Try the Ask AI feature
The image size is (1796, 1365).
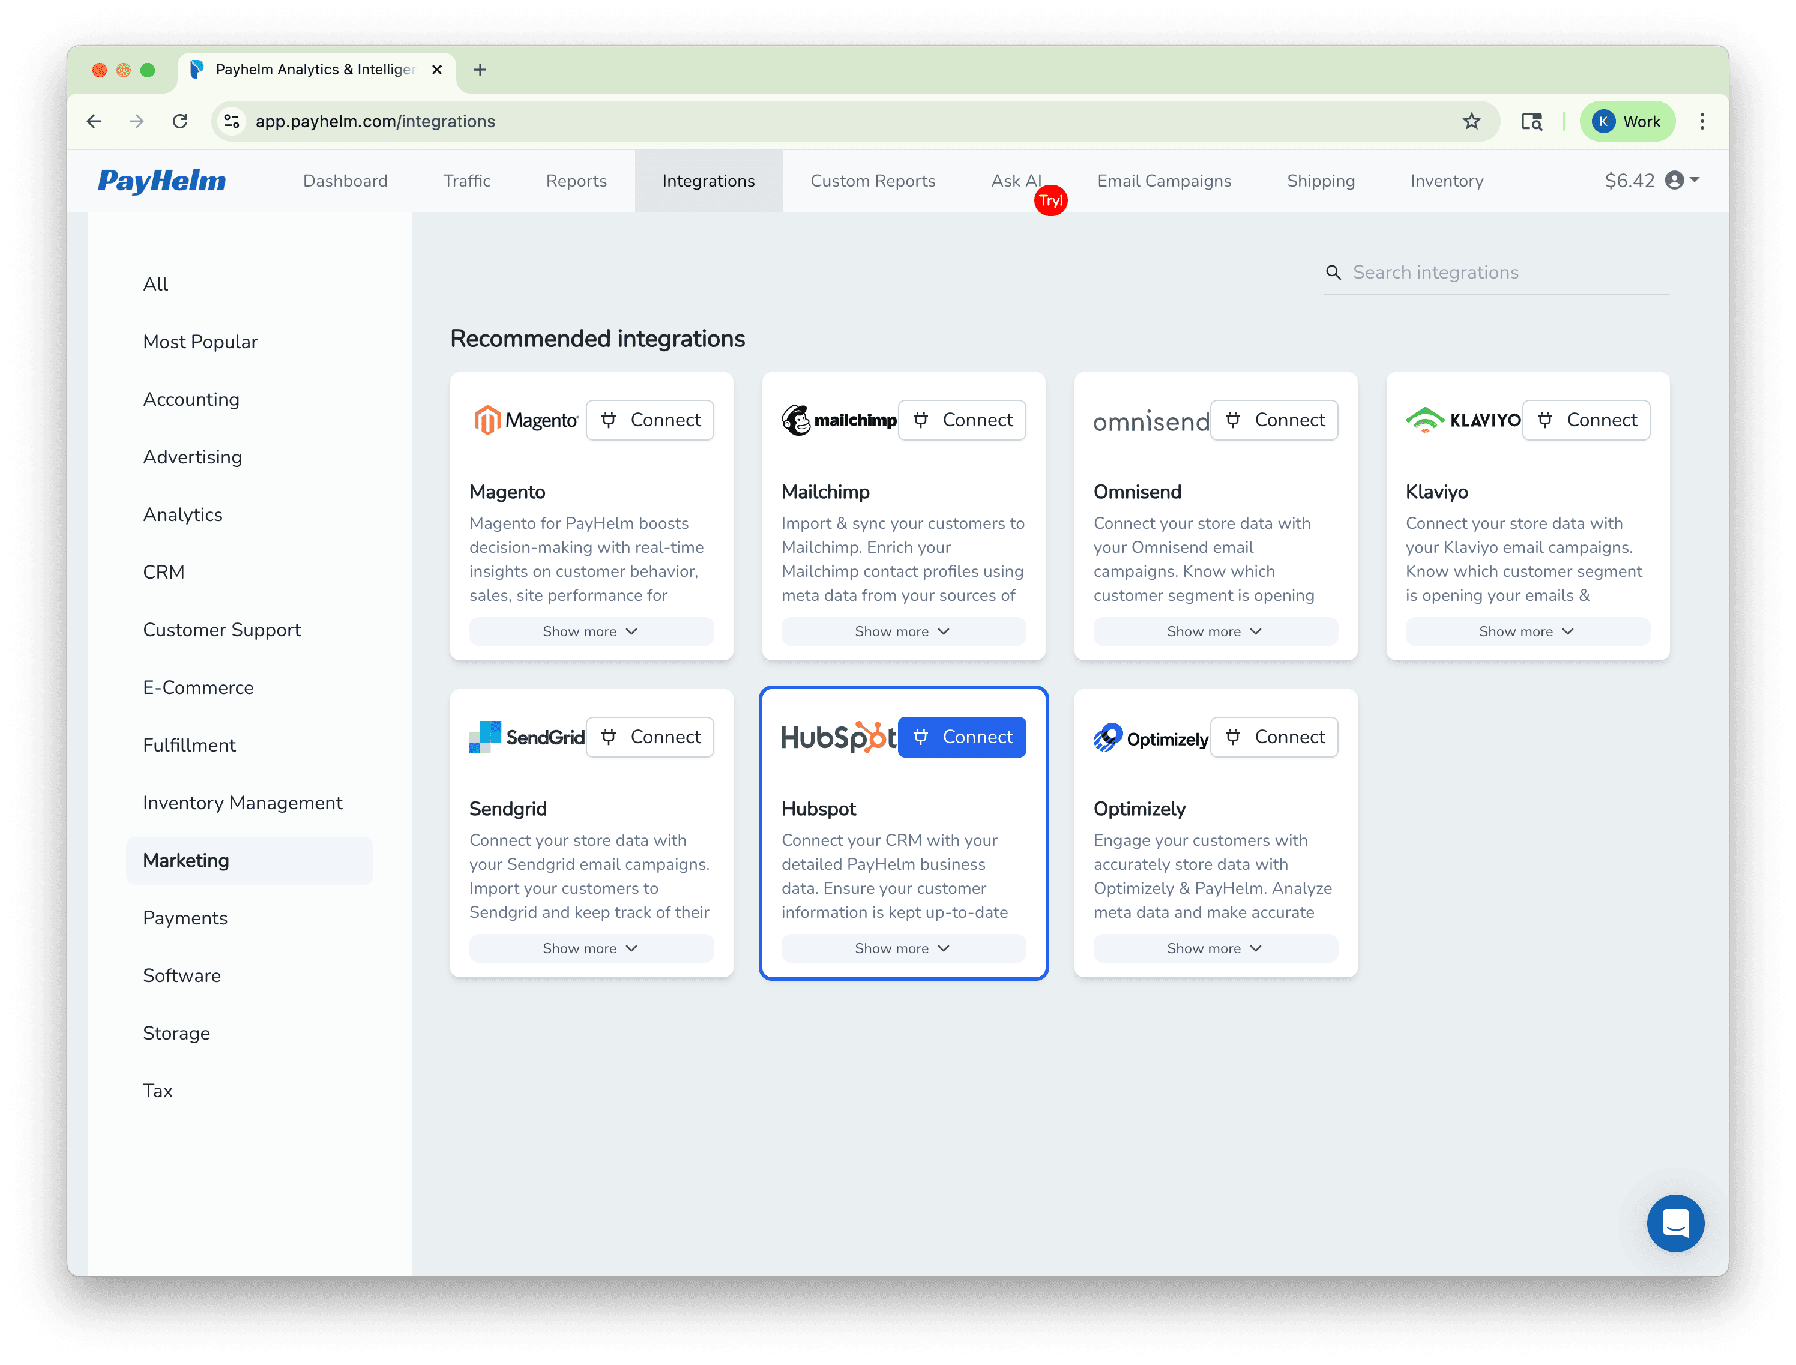pyautogui.click(x=1016, y=180)
